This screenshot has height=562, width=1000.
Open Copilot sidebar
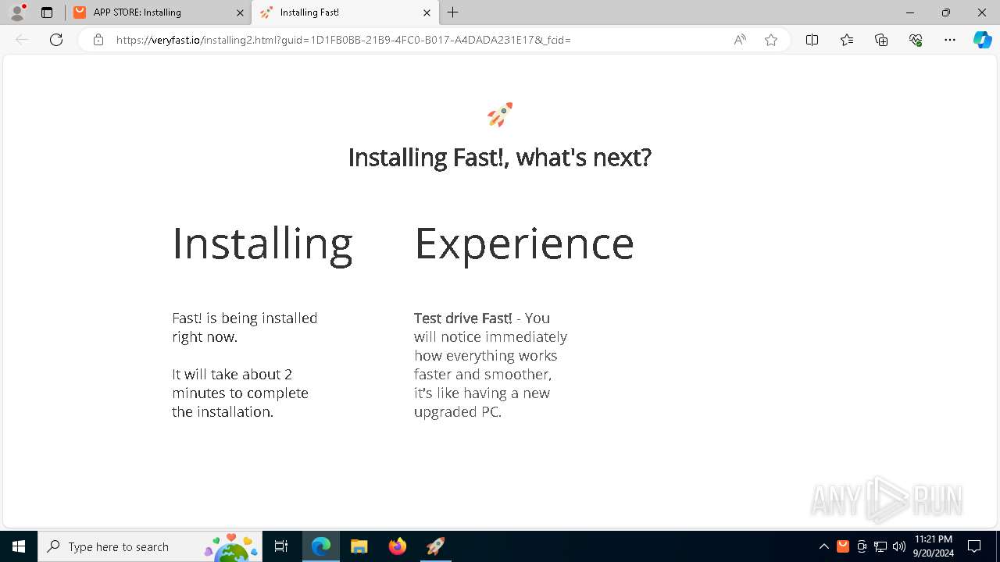pos(982,40)
